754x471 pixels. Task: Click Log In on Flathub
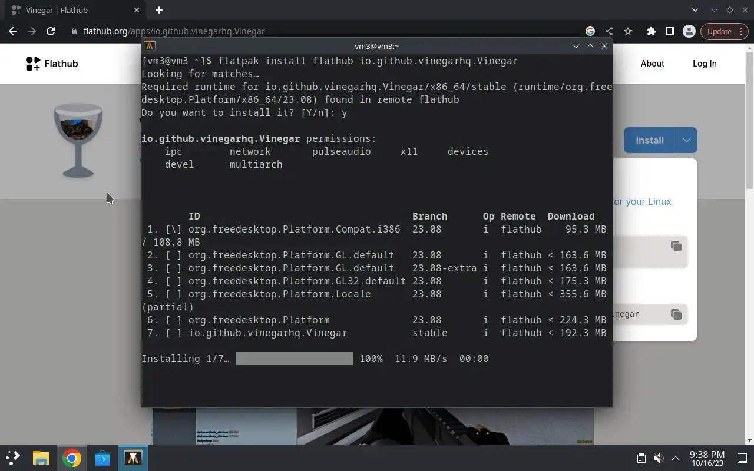(x=705, y=64)
